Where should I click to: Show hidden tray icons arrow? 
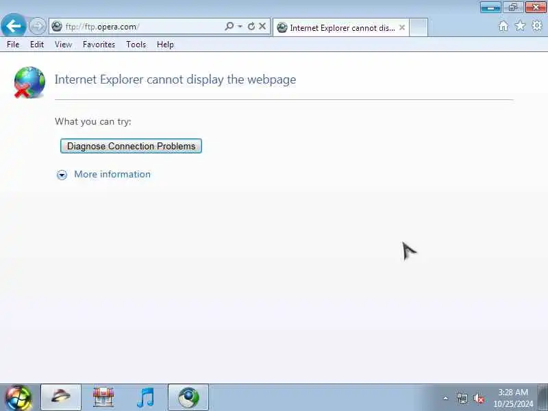[x=446, y=398]
